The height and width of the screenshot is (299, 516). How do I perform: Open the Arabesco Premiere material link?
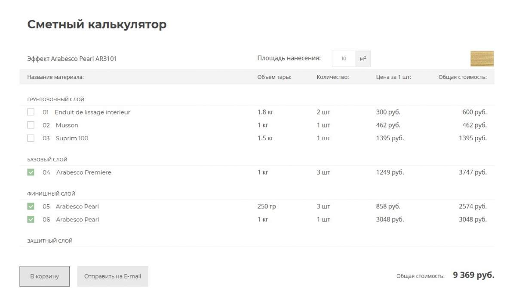point(83,172)
